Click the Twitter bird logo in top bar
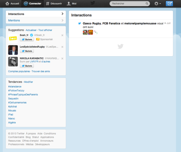The image size is (181, 152). (93, 3)
